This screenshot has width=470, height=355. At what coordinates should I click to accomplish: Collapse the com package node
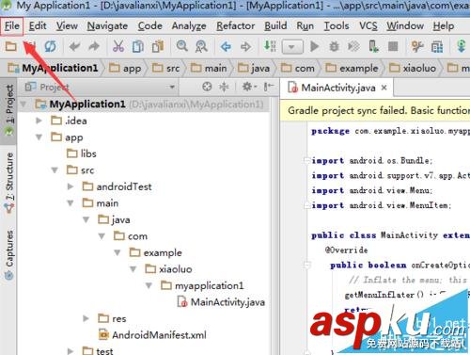102,236
